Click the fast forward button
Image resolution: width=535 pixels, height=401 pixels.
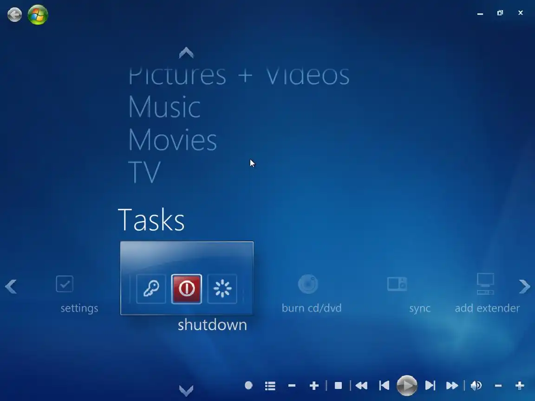coord(452,386)
